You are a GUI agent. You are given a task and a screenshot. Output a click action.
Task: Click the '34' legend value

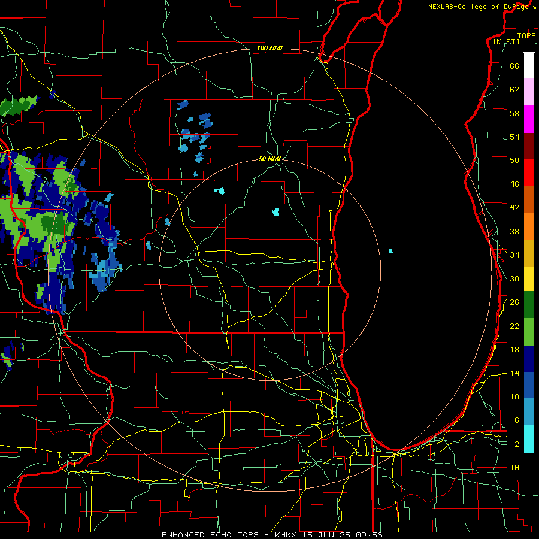514,255
